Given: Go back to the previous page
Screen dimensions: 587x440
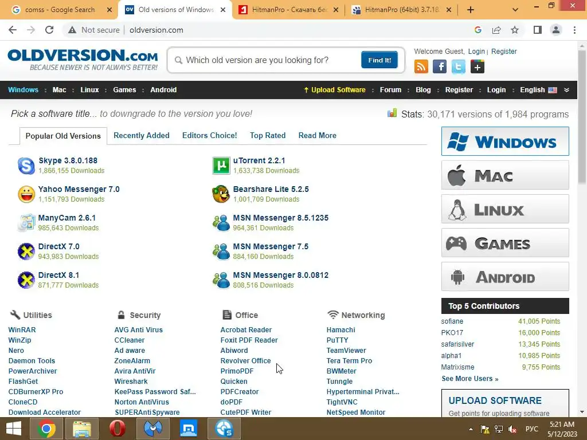Looking at the screenshot, I should point(13,30).
